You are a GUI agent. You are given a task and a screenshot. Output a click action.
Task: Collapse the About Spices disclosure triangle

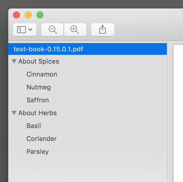[14, 61]
